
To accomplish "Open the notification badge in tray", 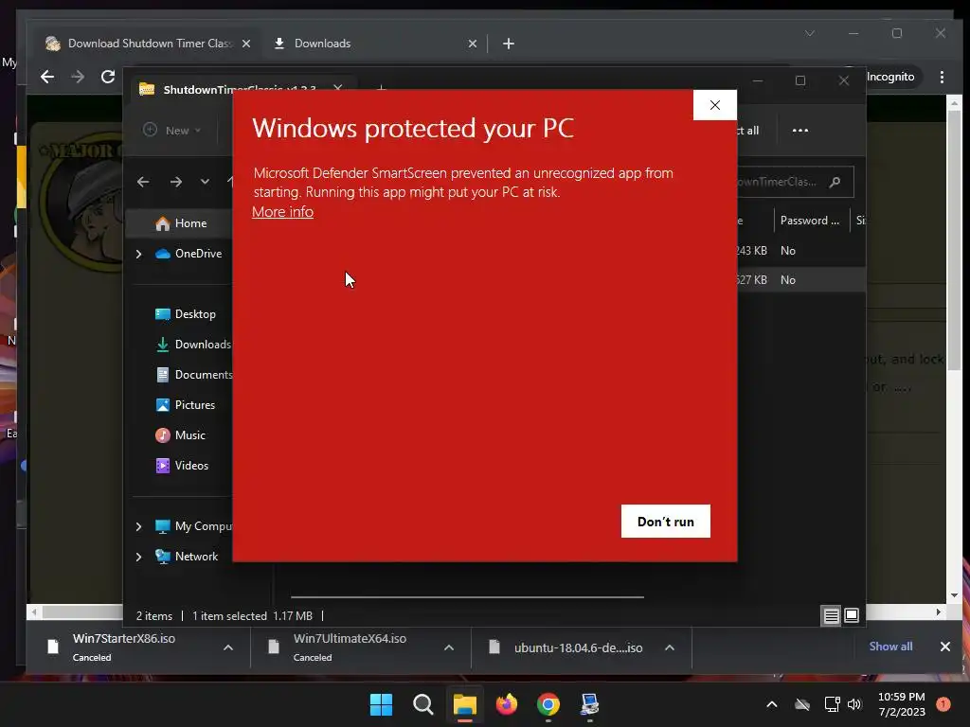I will [943, 704].
